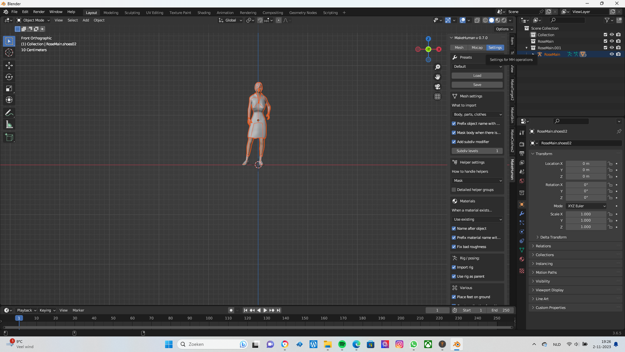Image resolution: width=625 pixels, height=352 pixels.
Task: Open the 'Use existing' material dropdown
Action: (x=477, y=220)
